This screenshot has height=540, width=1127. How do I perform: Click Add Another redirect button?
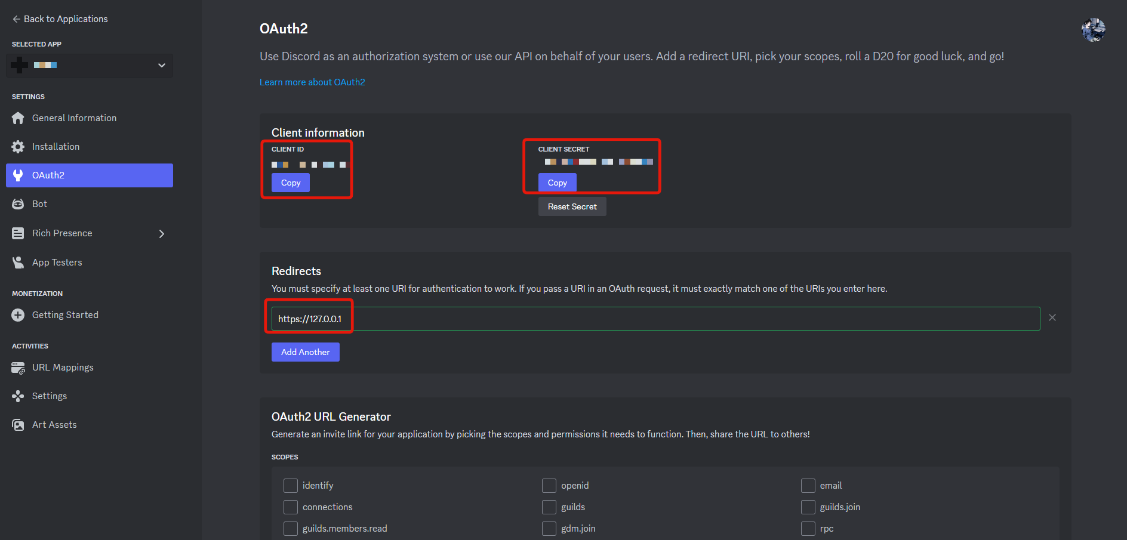(306, 352)
